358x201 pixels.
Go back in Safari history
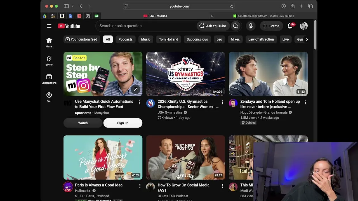point(81,6)
